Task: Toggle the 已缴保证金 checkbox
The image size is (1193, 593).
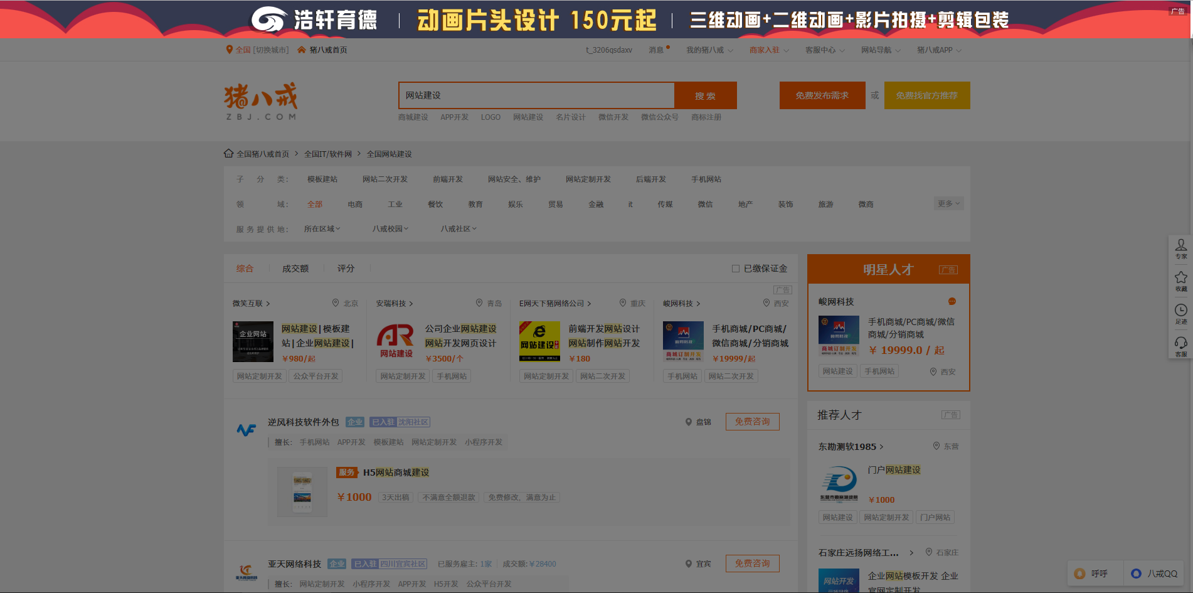Action: click(x=736, y=269)
